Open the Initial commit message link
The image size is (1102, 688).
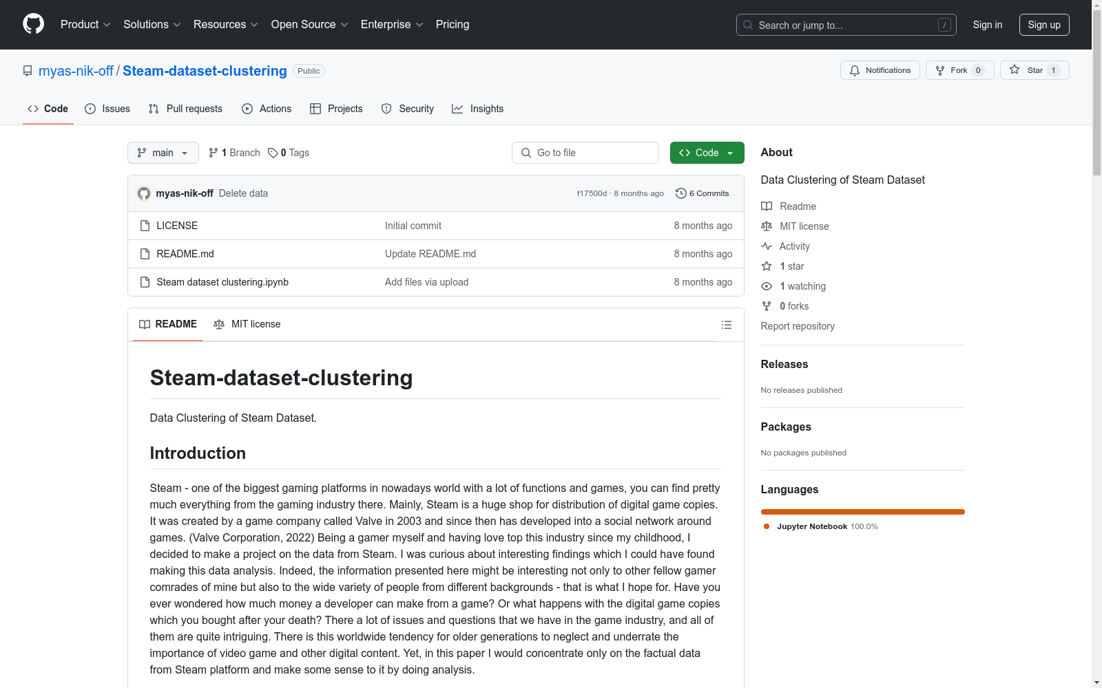(x=413, y=226)
